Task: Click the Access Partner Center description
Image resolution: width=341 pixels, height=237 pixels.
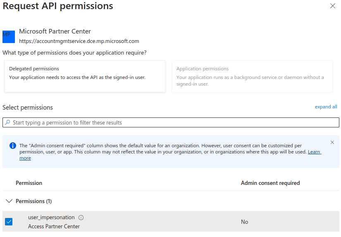Action: 54,226
